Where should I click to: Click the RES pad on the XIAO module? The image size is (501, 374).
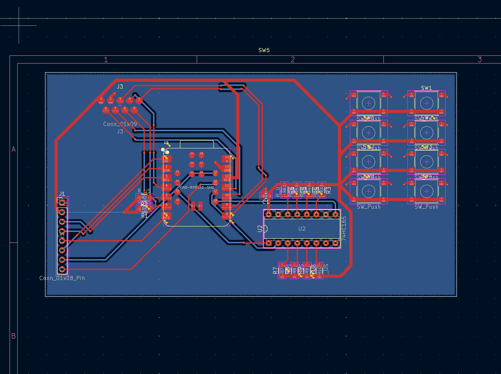(x=166, y=217)
